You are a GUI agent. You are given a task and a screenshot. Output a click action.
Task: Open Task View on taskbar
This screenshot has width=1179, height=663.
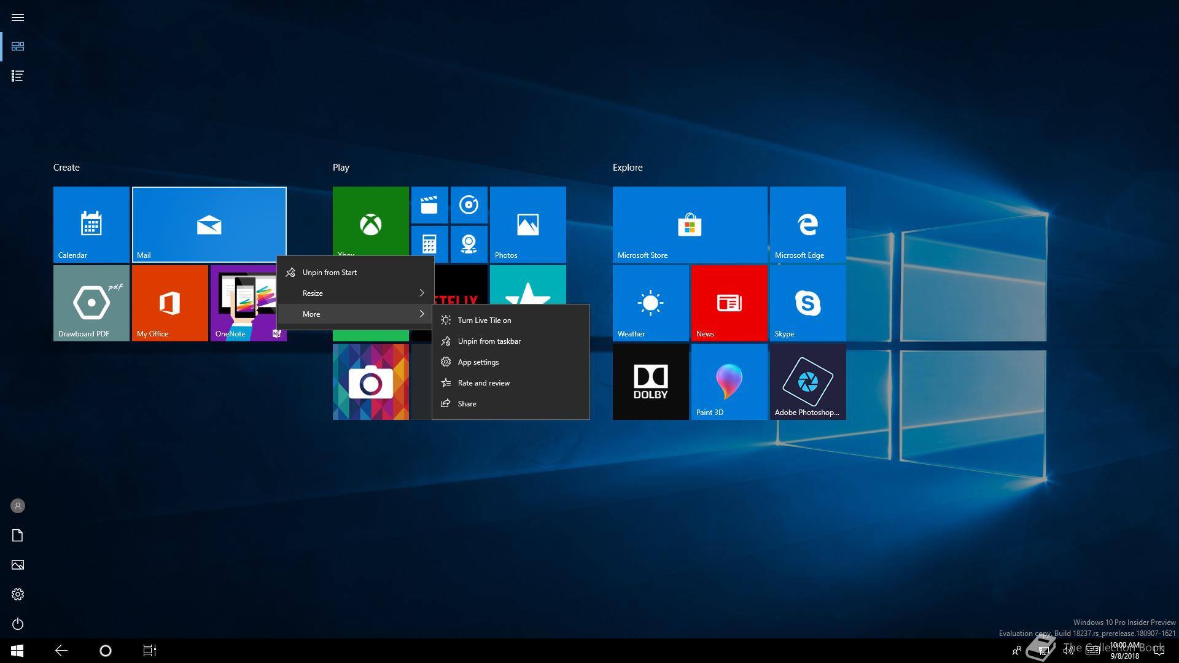tap(150, 651)
